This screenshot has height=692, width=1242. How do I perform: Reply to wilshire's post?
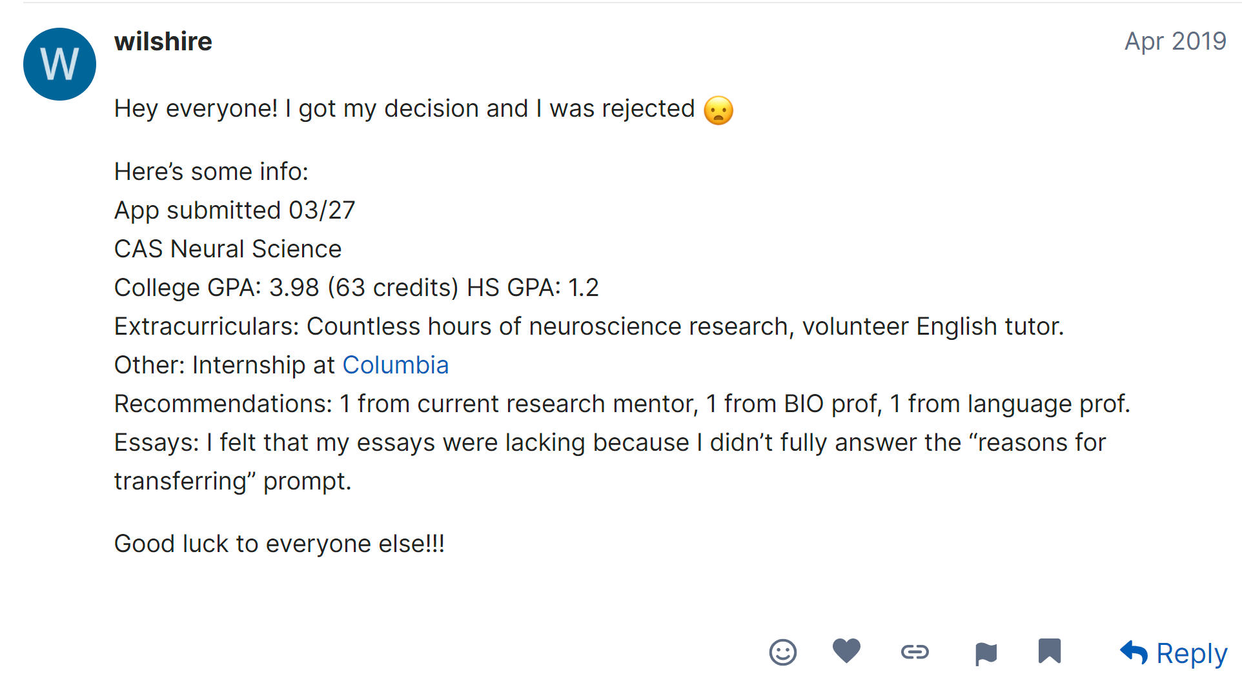[x=1174, y=653]
